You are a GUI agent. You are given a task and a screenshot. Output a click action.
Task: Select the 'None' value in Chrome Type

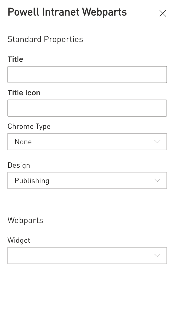[23, 142]
